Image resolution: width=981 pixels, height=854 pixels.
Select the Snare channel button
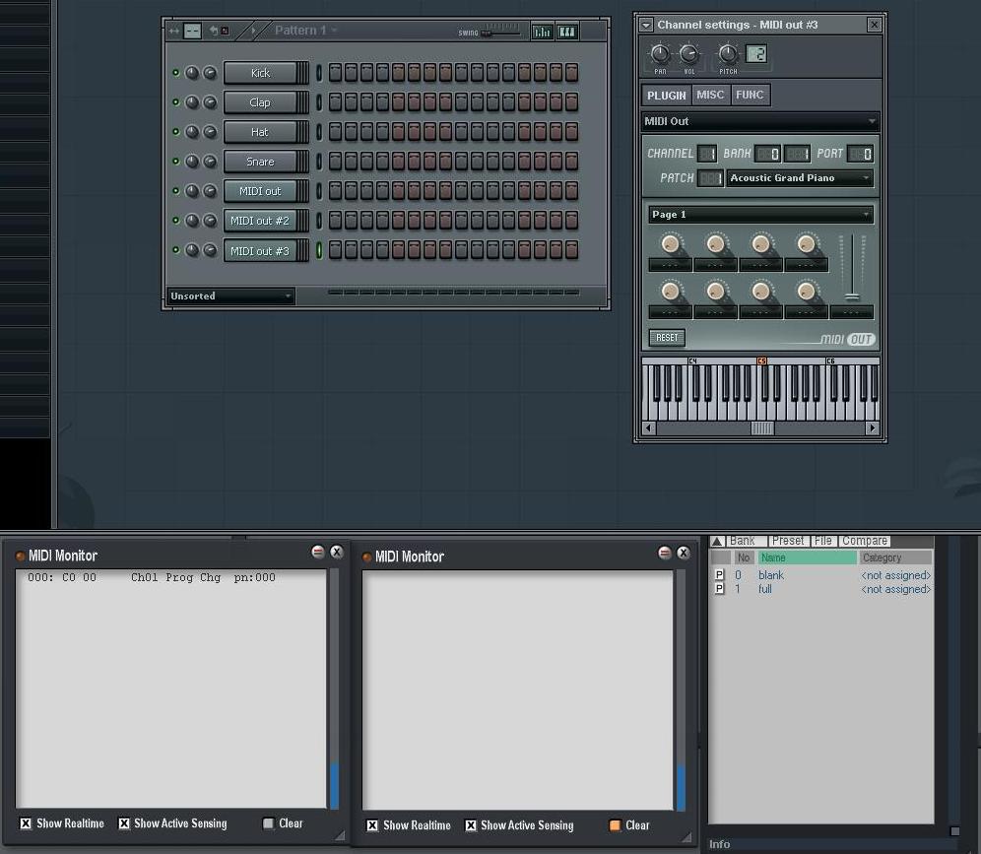(x=260, y=162)
